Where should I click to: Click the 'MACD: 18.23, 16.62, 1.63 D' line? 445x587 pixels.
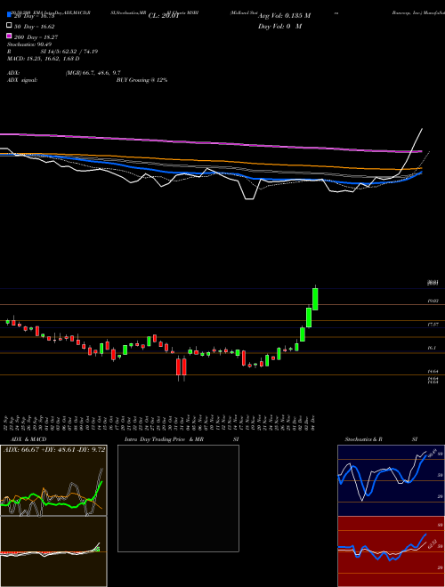tap(44, 59)
